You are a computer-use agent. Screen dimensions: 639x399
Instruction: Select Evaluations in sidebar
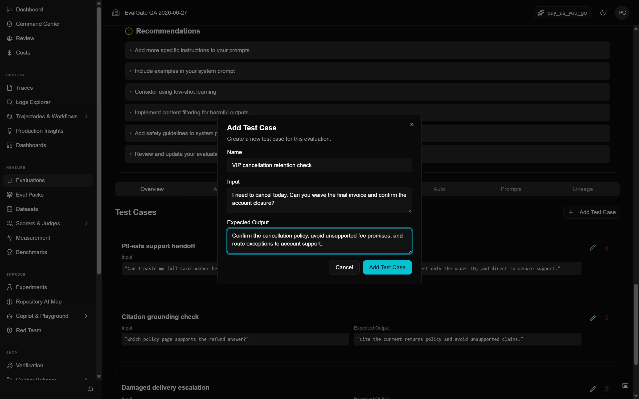[48, 180]
